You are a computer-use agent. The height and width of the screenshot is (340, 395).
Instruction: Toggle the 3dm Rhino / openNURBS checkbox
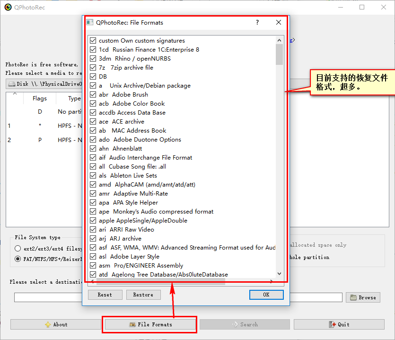(93, 59)
